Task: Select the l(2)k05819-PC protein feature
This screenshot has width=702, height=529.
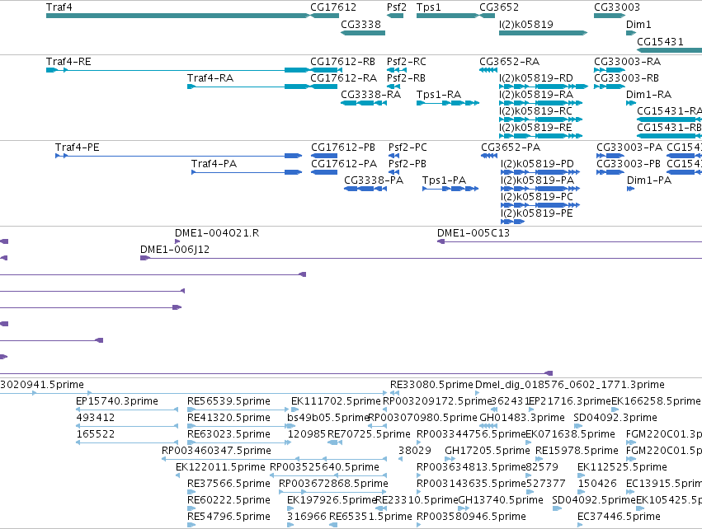Action: (540, 205)
